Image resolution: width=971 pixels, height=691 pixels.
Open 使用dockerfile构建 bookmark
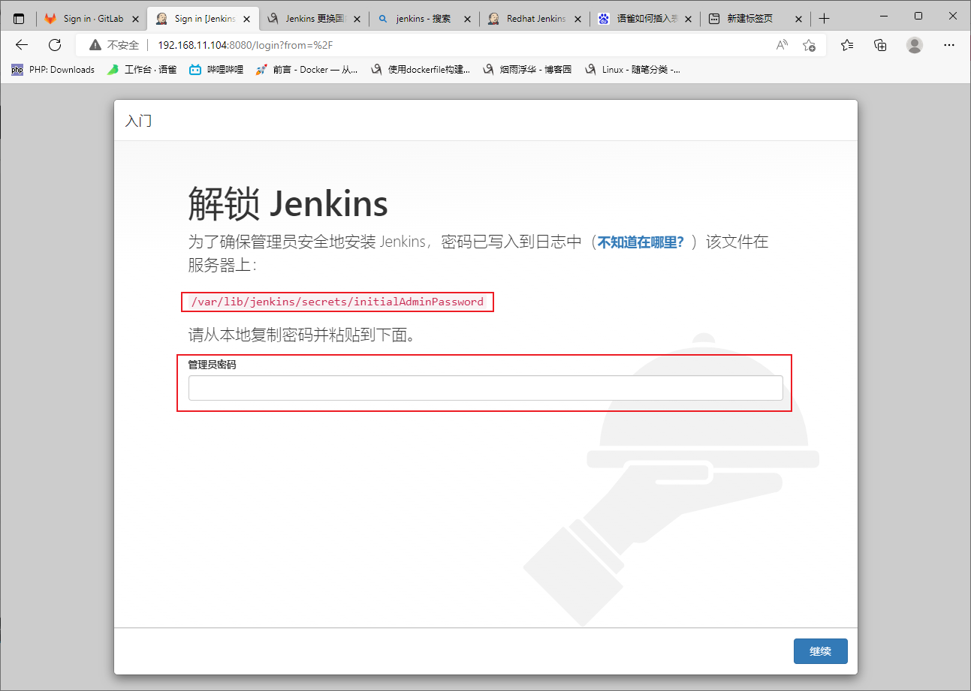pyautogui.click(x=421, y=70)
